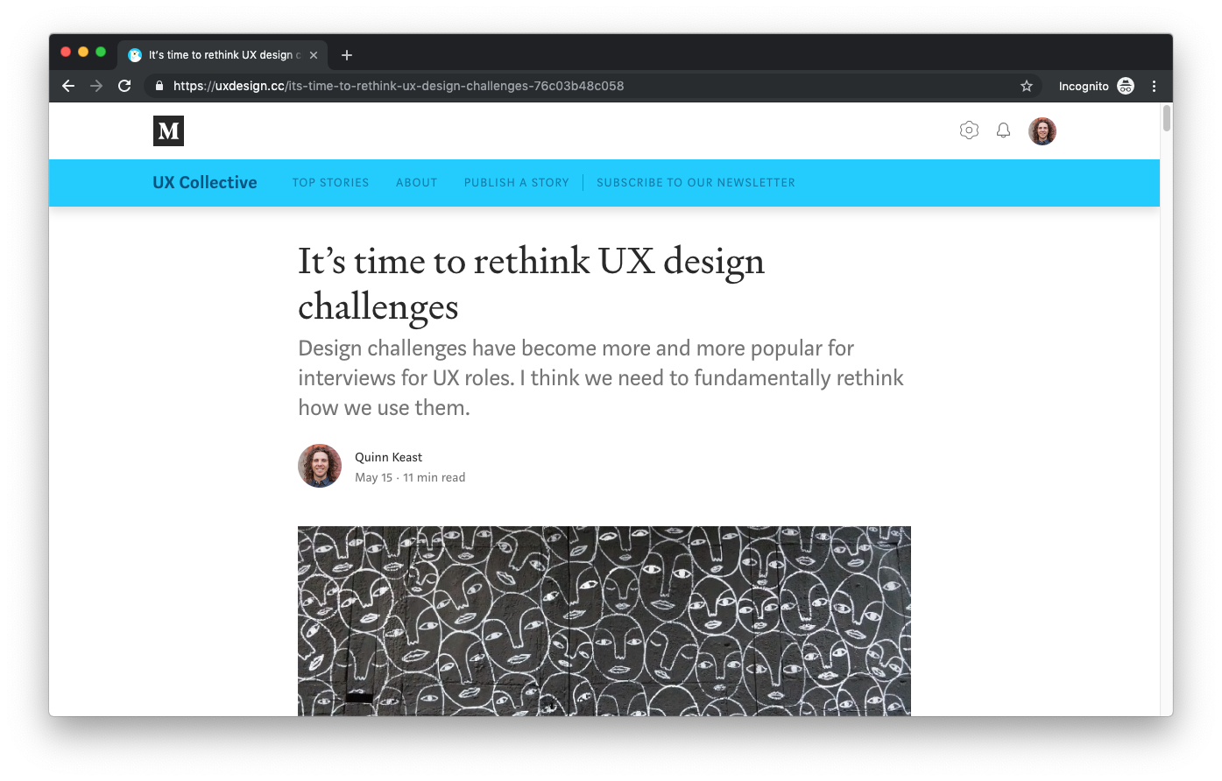This screenshot has width=1222, height=781.
Task: Click the "May 15 · 11 min read" text
Action: (410, 477)
